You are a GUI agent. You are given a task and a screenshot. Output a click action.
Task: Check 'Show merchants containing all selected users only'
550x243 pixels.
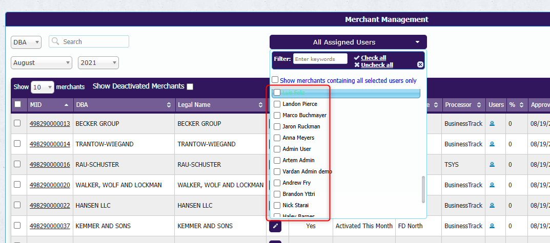[275, 80]
